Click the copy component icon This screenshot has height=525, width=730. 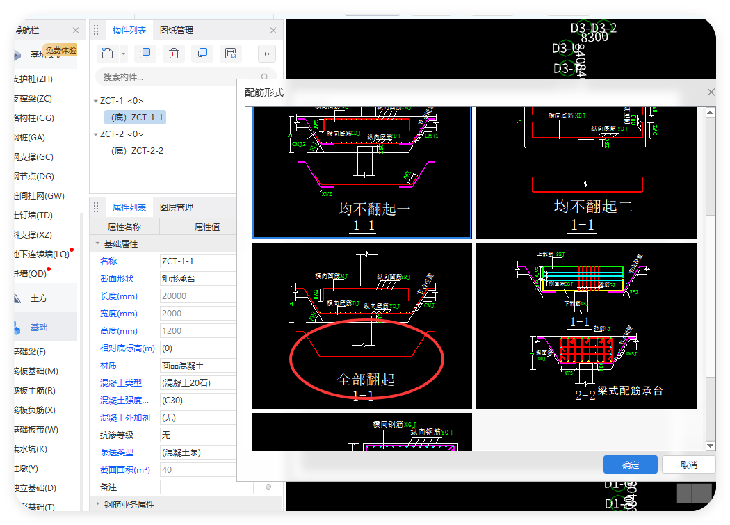point(145,54)
